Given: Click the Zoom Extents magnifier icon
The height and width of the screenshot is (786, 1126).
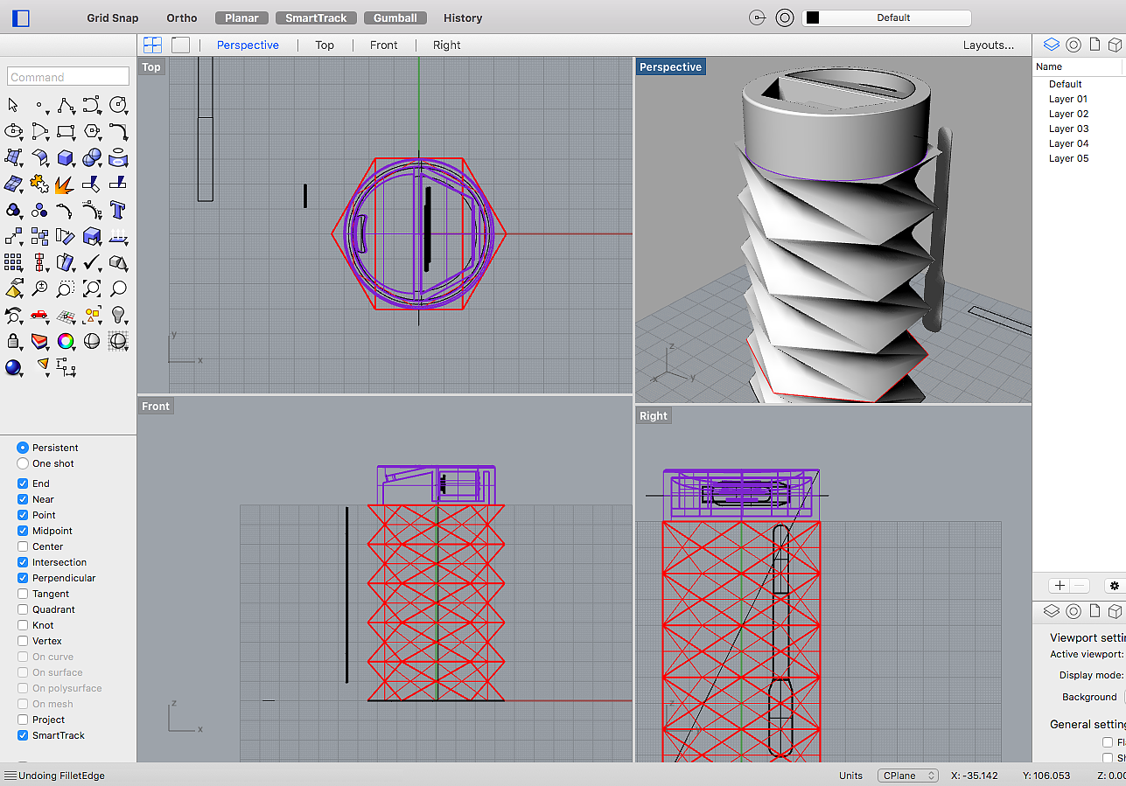Looking at the screenshot, I should coord(91,289).
